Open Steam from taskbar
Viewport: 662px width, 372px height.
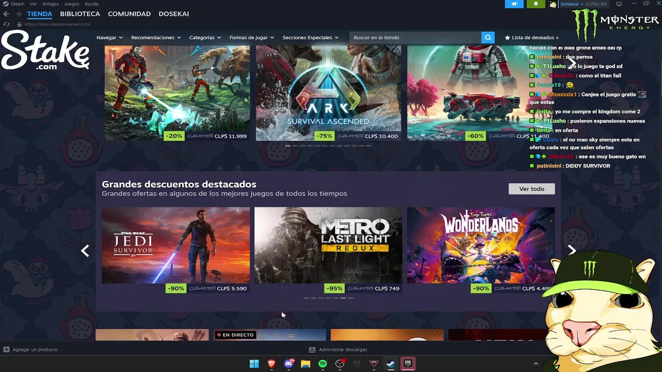coord(391,364)
